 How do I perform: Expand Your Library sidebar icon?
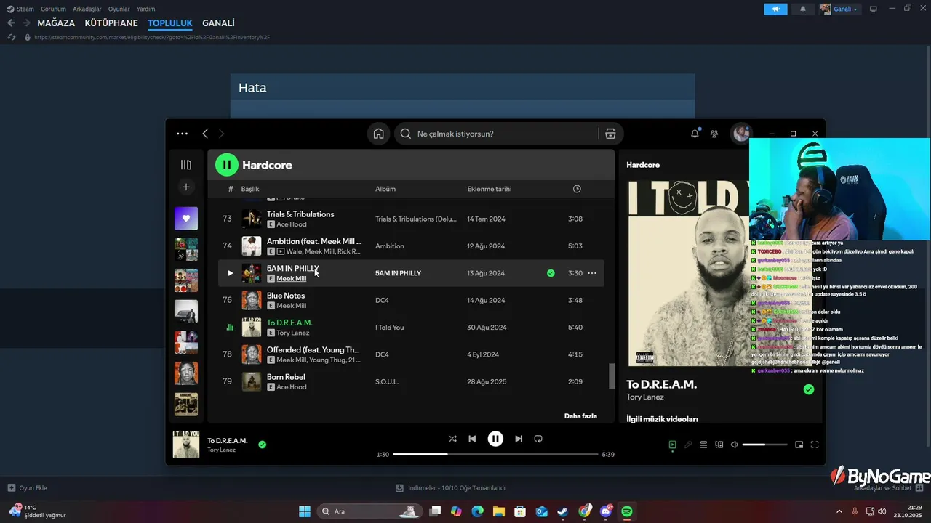pyautogui.click(x=186, y=165)
